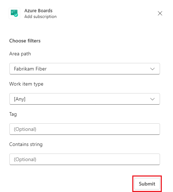Click the Add subscription subtitle
Screen dimensions: 173x192
[40, 17]
